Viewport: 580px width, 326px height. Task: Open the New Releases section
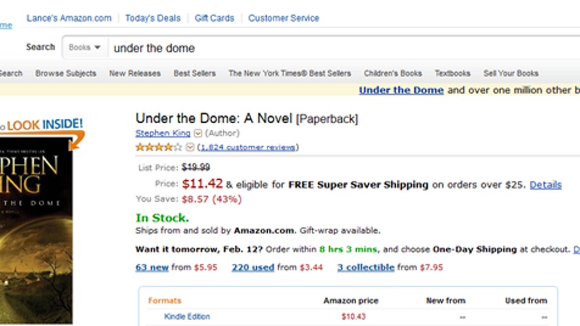click(136, 73)
